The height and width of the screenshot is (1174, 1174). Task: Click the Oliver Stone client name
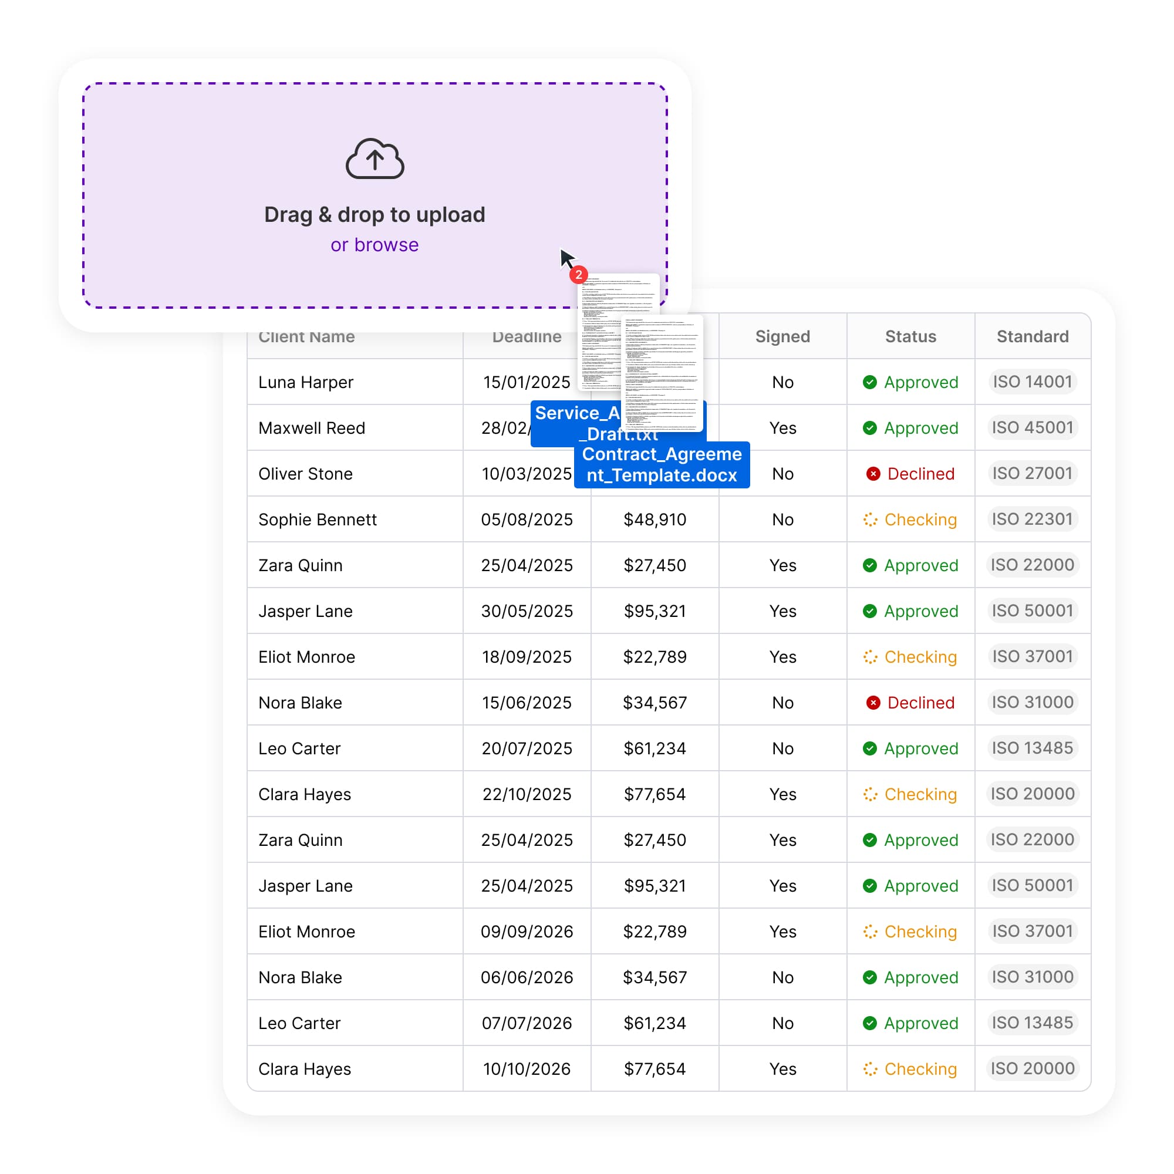306,473
